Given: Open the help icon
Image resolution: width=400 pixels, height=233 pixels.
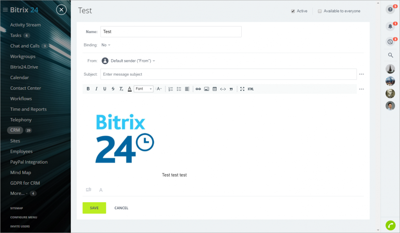Looking at the screenshot, I should point(390,10).
